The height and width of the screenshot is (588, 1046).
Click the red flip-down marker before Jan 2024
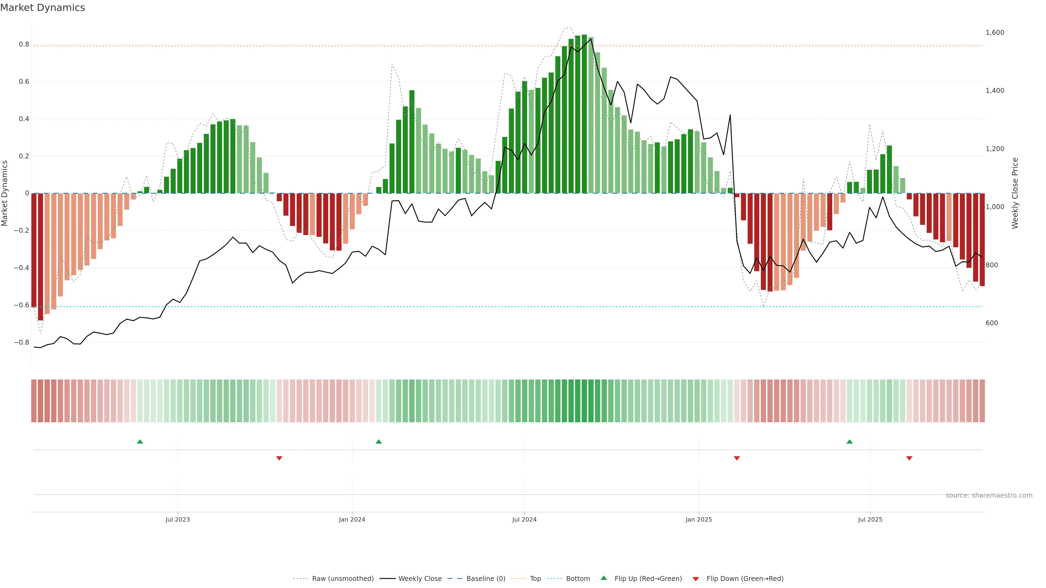279,458
